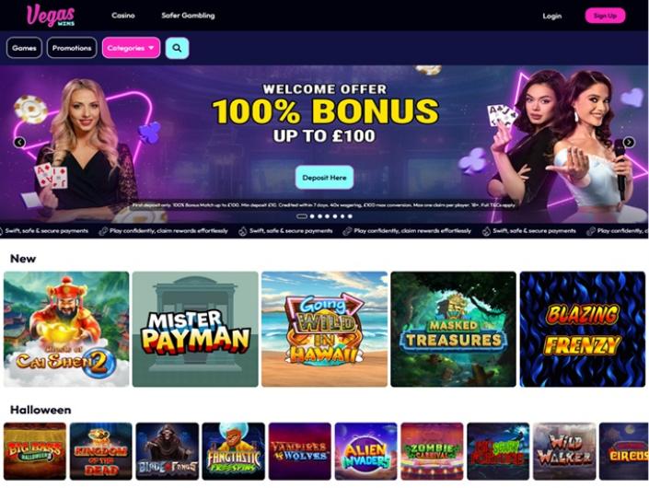This screenshot has width=649, height=488.
Task: Open Going Wild in Hawaii game
Action: pyautogui.click(x=324, y=329)
